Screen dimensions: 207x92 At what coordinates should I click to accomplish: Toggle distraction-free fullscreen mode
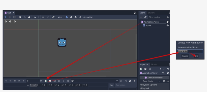(x=135, y=13)
